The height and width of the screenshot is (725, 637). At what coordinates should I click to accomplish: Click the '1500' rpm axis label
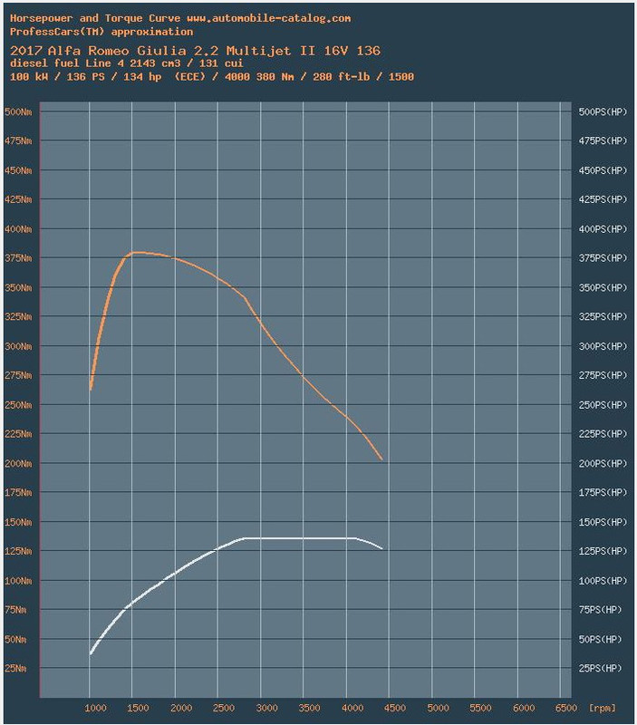pyautogui.click(x=139, y=709)
